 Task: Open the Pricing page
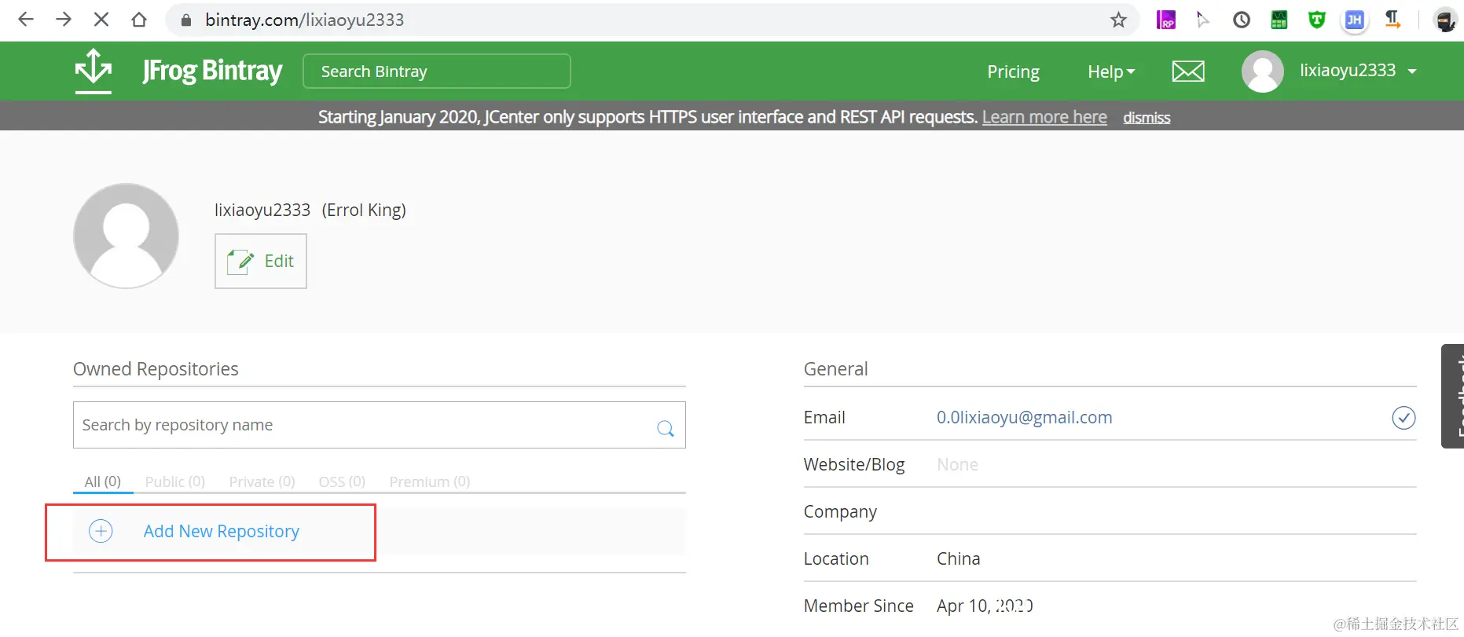point(1013,71)
